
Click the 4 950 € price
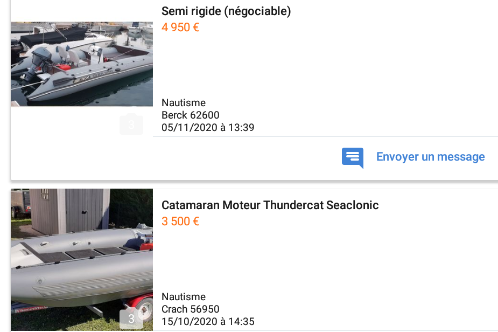point(180,27)
